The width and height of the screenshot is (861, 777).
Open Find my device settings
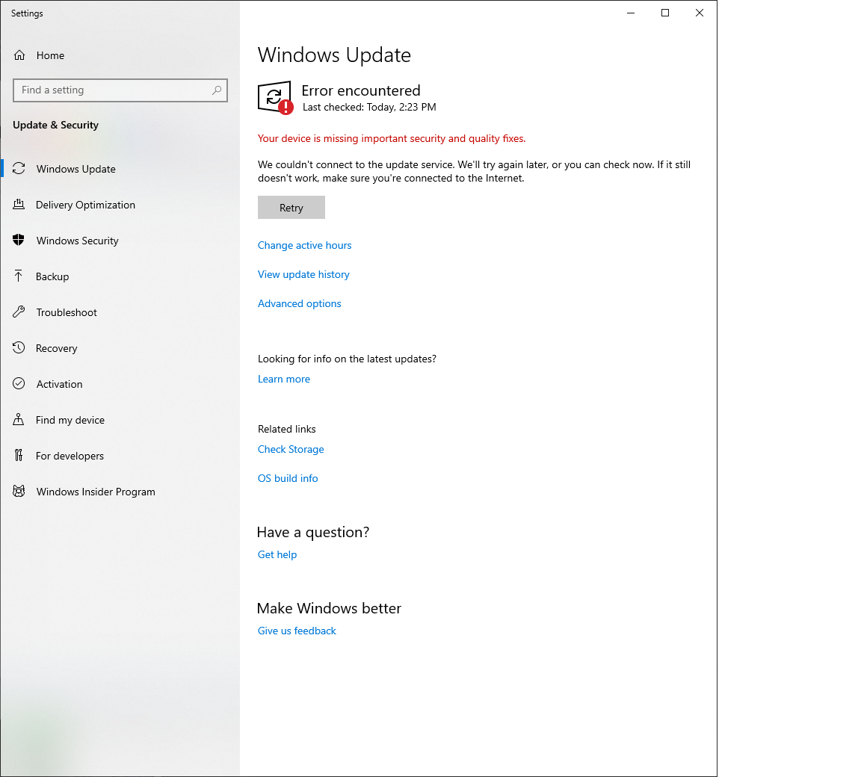click(120, 420)
